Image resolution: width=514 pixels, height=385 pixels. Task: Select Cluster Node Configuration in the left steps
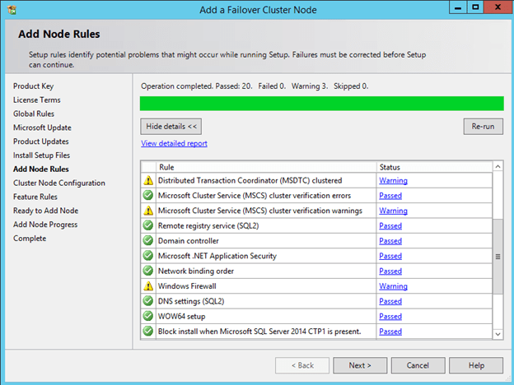coord(58,183)
